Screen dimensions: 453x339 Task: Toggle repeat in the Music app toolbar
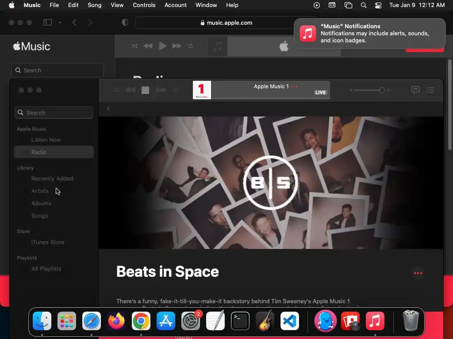pyautogui.click(x=176, y=90)
